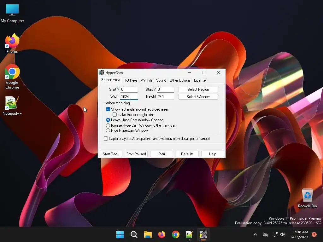Open the network tray icon

click(x=275, y=234)
